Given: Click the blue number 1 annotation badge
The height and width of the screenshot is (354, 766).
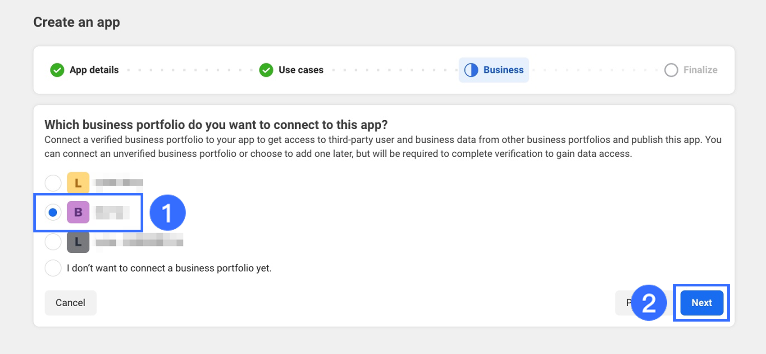Looking at the screenshot, I should click(x=167, y=213).
